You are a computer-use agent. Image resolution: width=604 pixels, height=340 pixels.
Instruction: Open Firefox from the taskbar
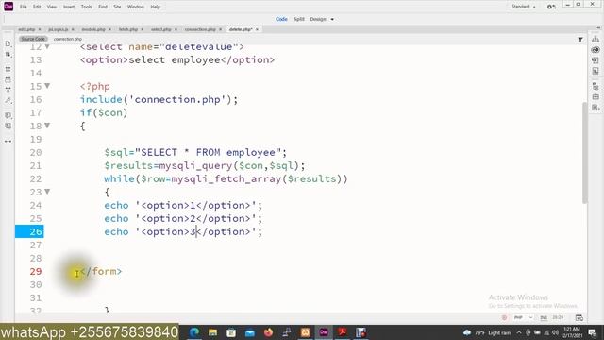point(268,331)
